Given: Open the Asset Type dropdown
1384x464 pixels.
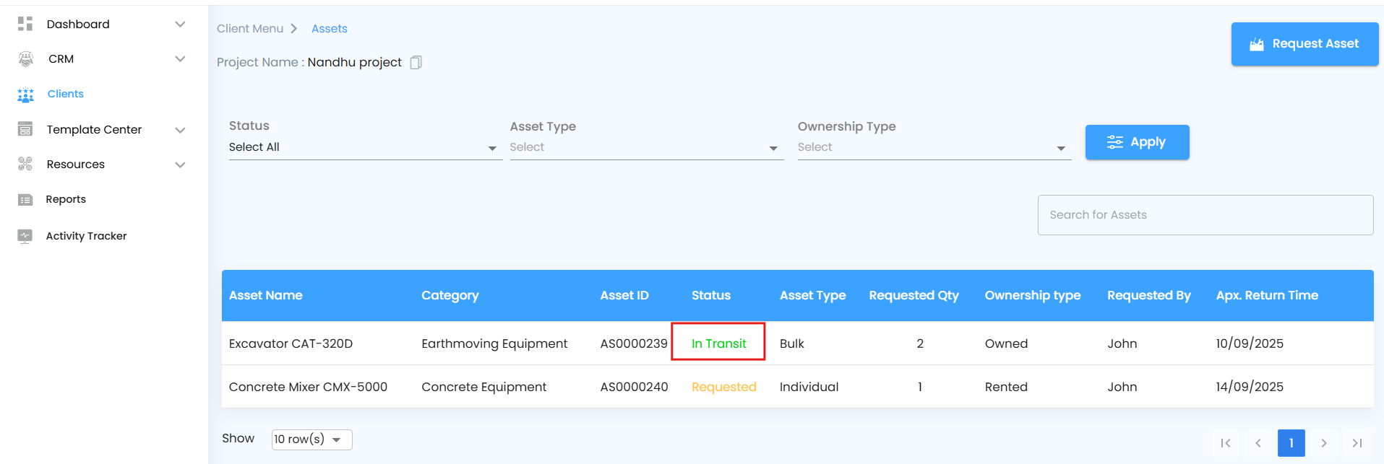Looking at the screenshot, I should tap(646, 147).
